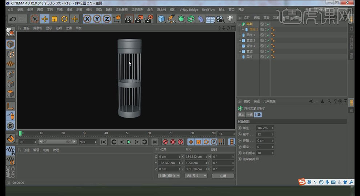Toggle the green enable checkmark for 阵列

coord(268,24)
